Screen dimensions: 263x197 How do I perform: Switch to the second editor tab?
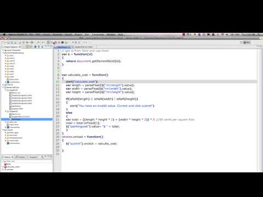[x=84, y=47]
